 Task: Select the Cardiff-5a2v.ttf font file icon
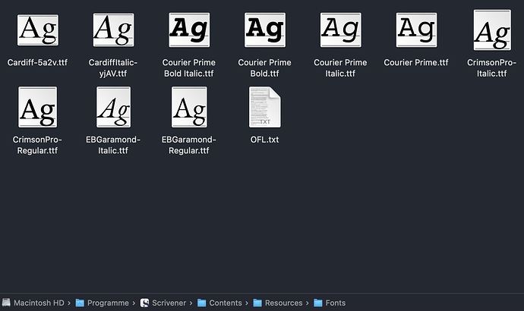click(38, 30)
